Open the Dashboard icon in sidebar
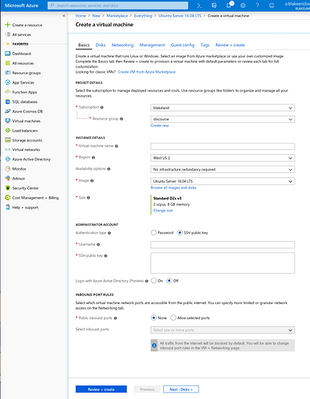The width and height of the screenshot is (310, 399). pyautogui.click(x=8, y=53)
